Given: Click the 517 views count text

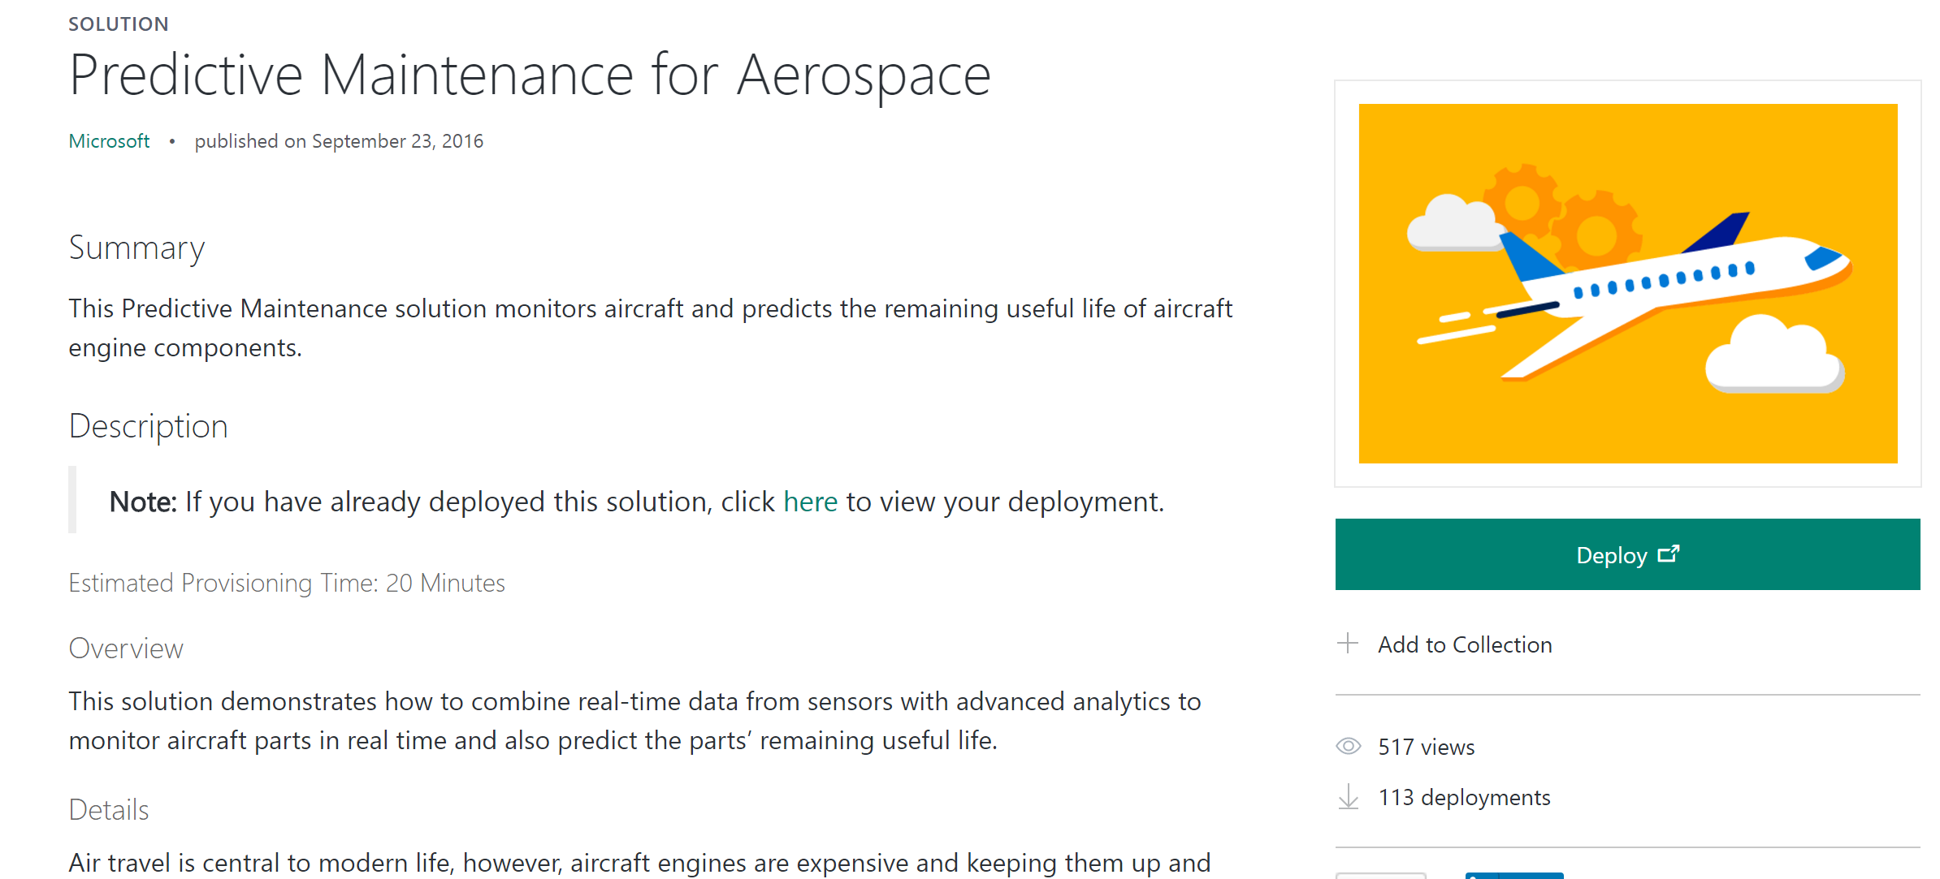Looking at the screenshot, I should (1426, 747).
